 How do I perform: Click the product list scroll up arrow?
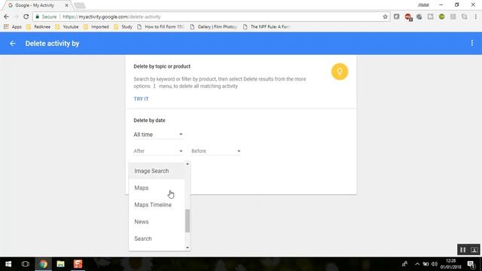pos(188,164)
